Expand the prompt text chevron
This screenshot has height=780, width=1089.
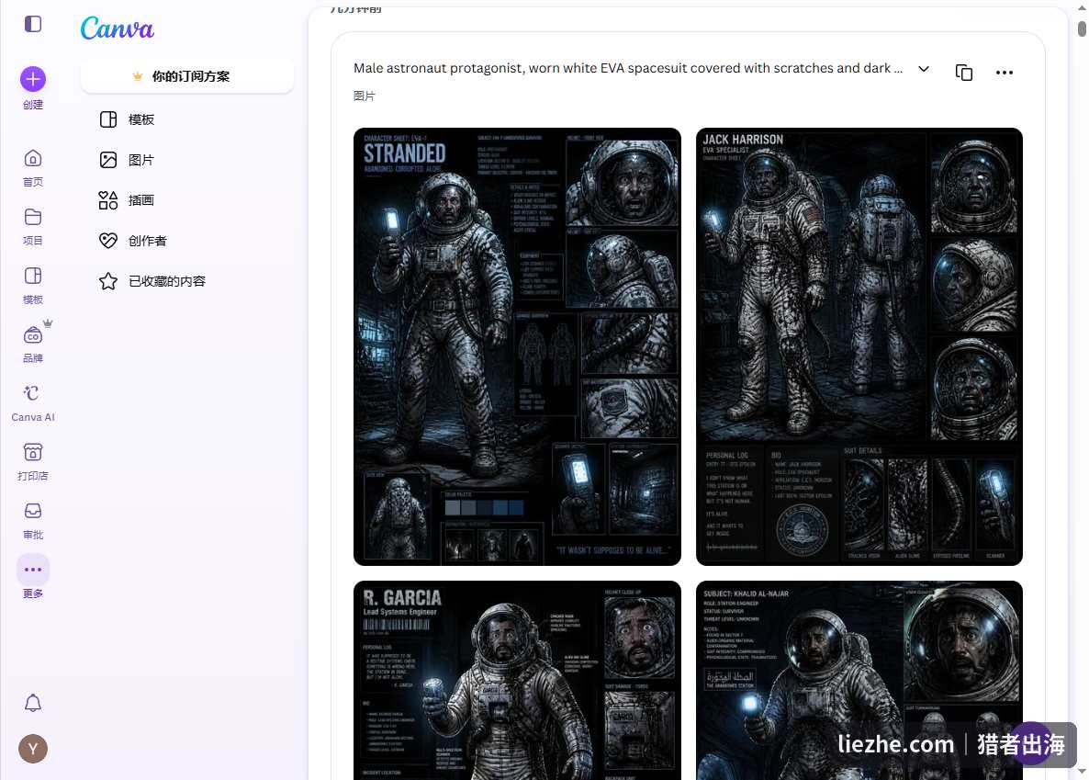[x=924, y=69]
